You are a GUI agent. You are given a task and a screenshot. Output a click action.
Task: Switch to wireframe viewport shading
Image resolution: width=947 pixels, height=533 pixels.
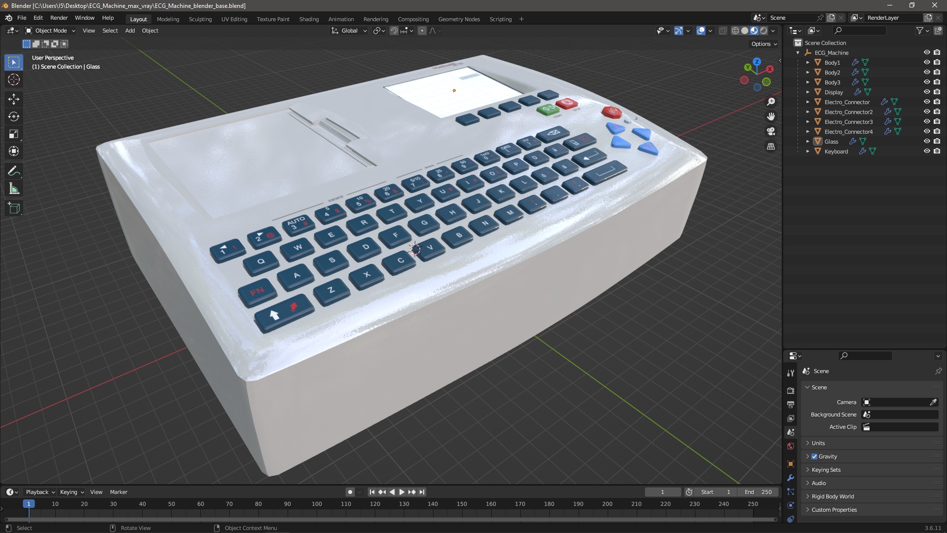(735, 31)
